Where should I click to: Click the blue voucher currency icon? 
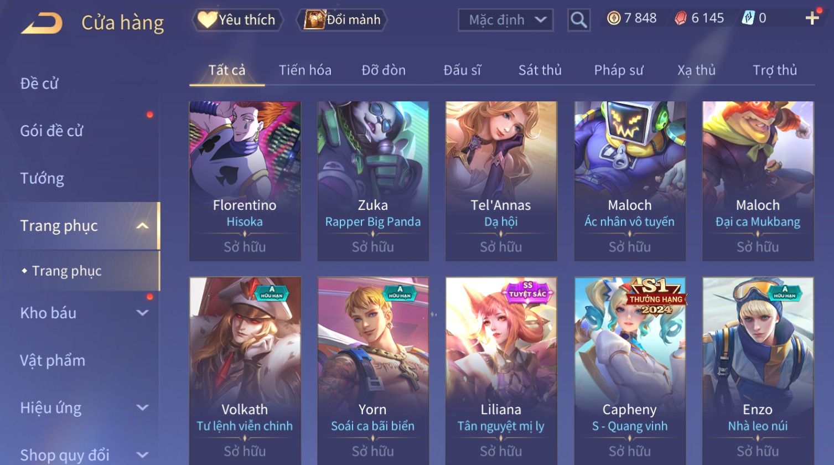(748, 18)
